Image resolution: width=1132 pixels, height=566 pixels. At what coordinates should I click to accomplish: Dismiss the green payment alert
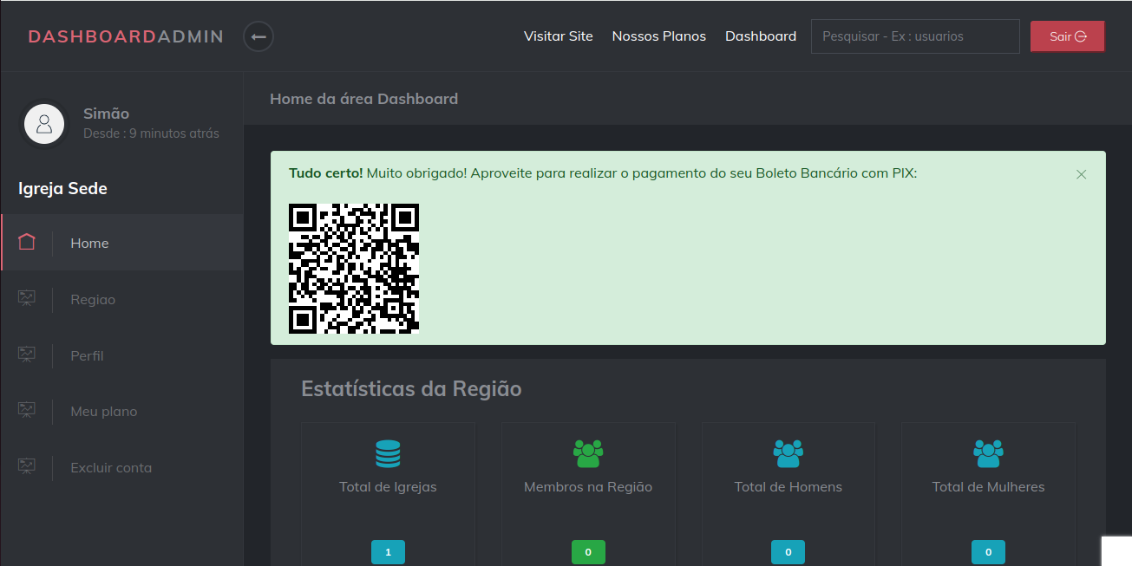[1081, 174]
